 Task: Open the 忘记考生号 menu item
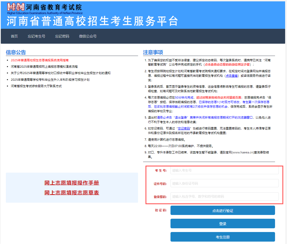click(36, 36)
